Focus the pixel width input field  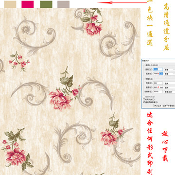[x=158, y=70]
